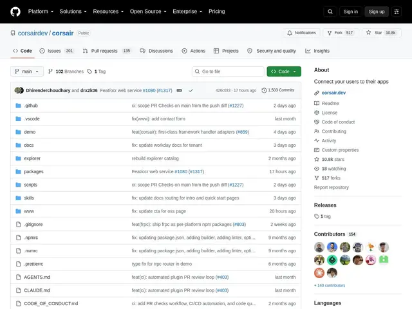Focus the Go to file search field
This screenshot has width=412, height=309.
tap(228, 71)
